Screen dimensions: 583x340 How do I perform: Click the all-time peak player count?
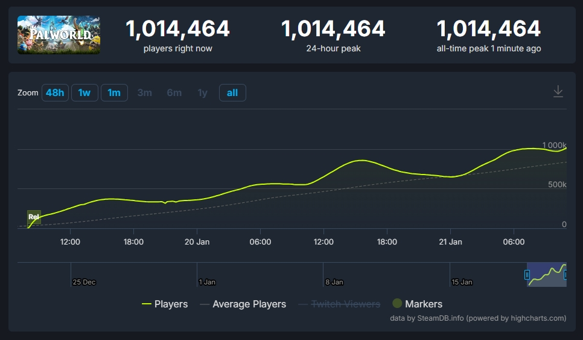488,29
